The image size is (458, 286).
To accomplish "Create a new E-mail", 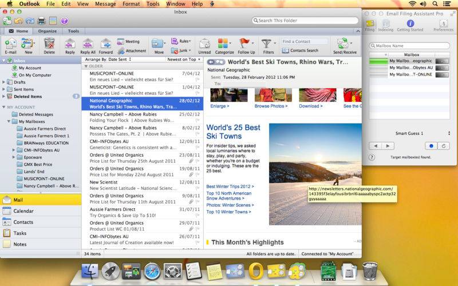I will click(10, 46).
